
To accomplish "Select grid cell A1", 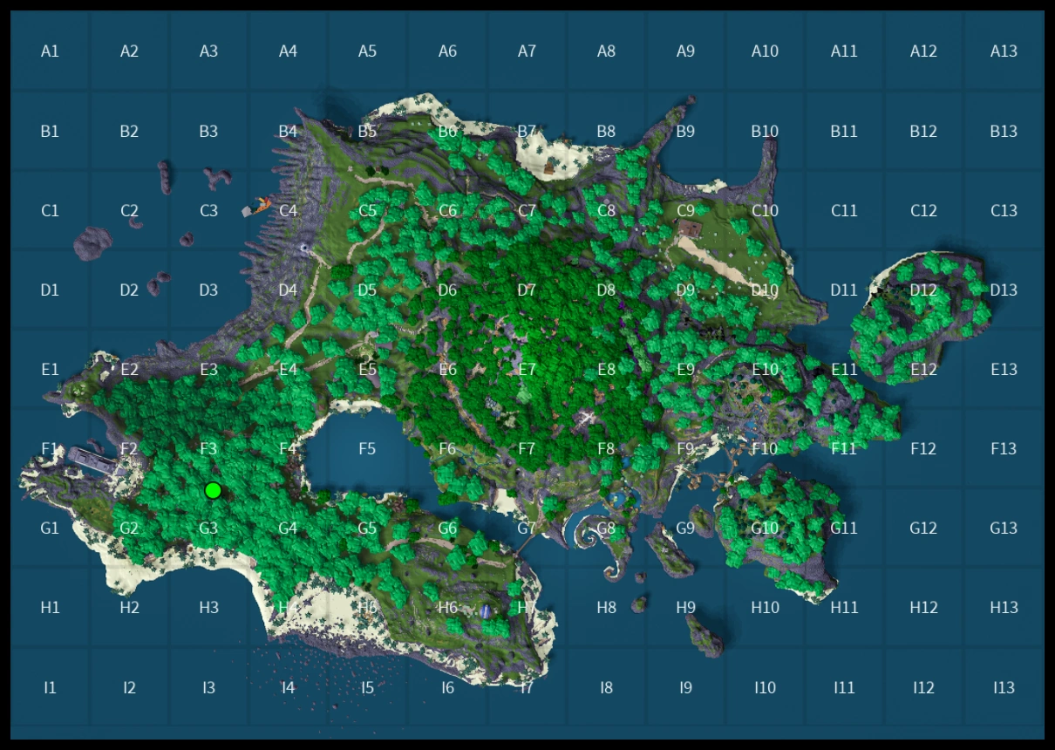I will coord(50,51).
